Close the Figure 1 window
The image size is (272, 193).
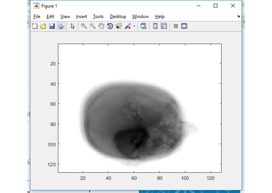[233, 6]
